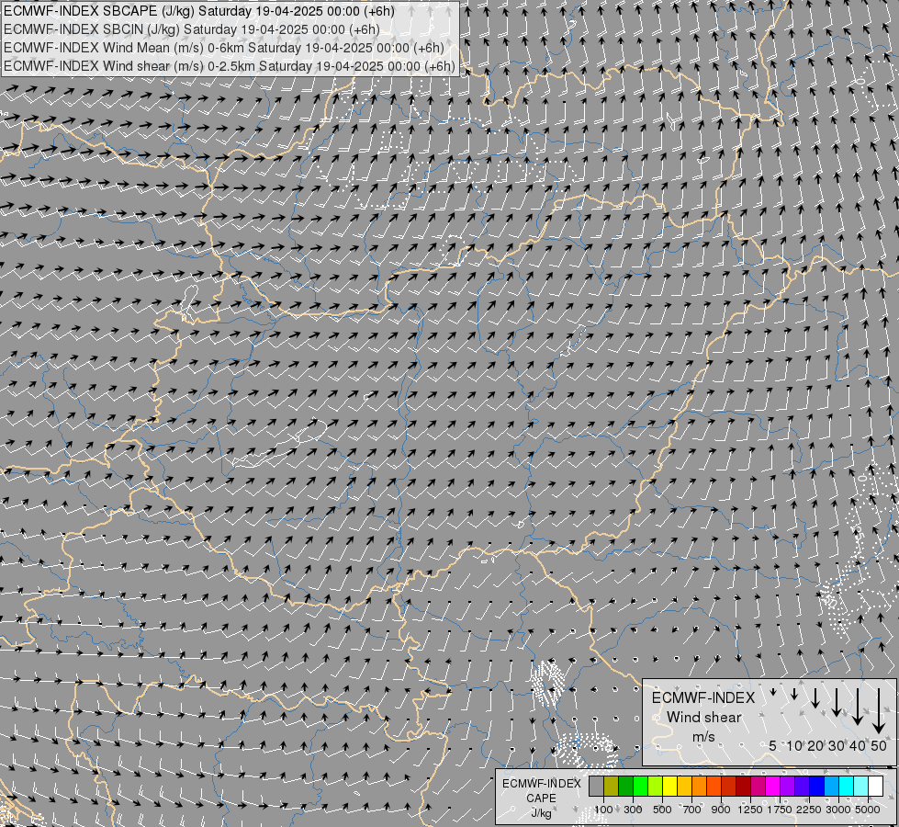Click the Wind shear 0-2.5km title line
The image size is (899, 827).
click(x=230, y=66)
